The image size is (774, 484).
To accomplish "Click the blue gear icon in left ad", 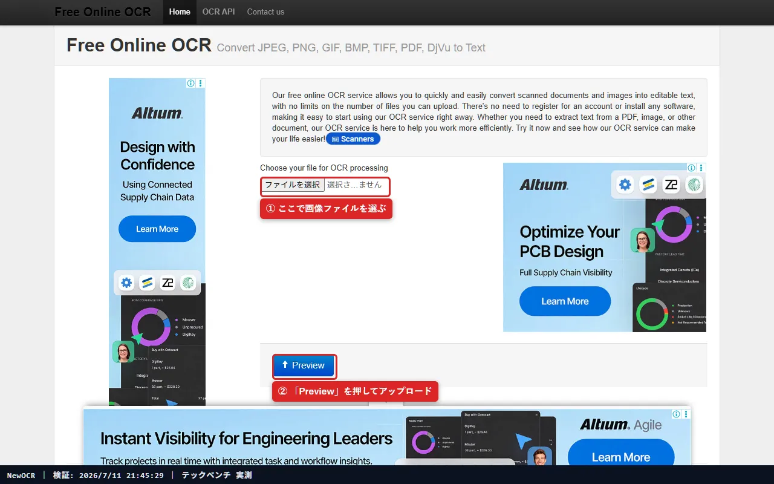I will [x=126, y=283].
